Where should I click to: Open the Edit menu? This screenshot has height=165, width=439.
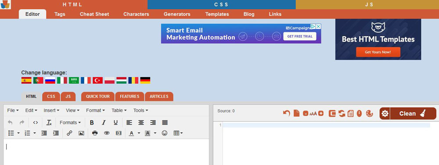(x=31, y=111)
